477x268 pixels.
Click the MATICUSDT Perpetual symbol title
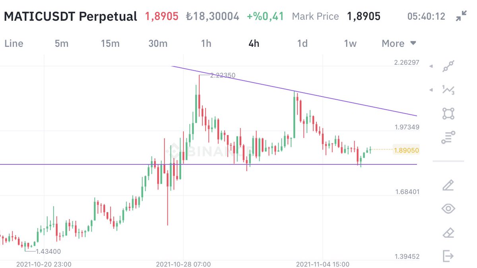point(70,17)
